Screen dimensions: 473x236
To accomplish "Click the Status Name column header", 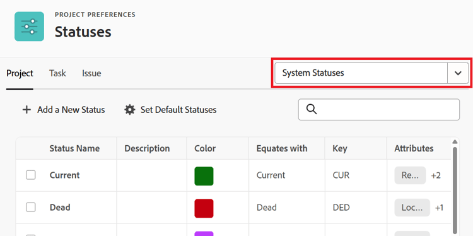I will [x=74, y=148].
